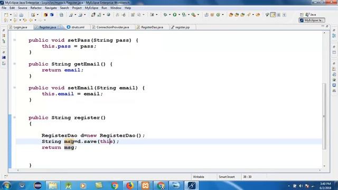Click the Smart Insert status entry
Viewport: 338px width, 190px height.
click(227, 177)
